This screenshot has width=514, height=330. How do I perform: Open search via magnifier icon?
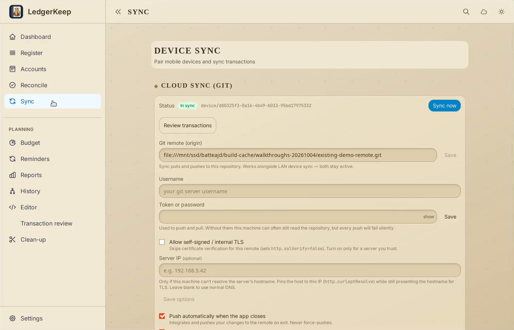tap(466, 12)
